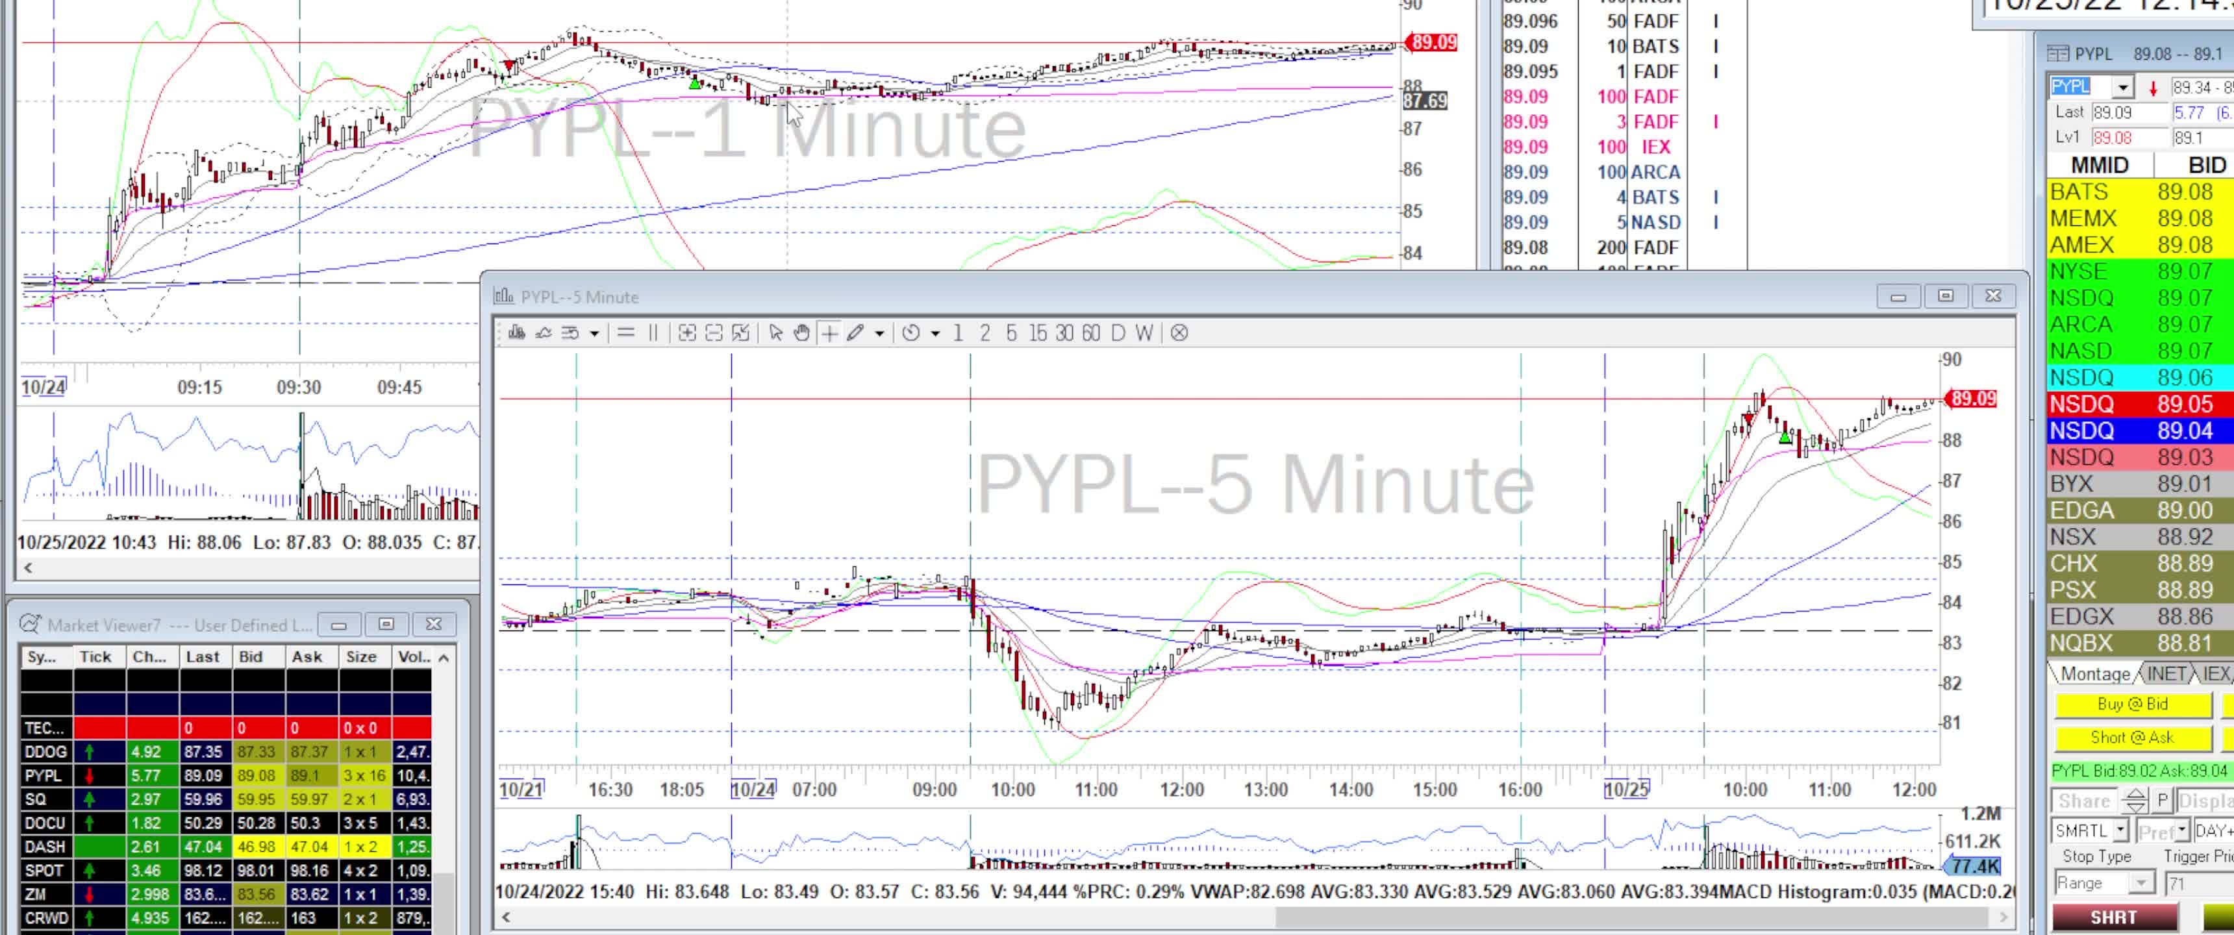Click the circled X clear icon in toolbar
Viewport: 2234px width, 935px height.
[1179, 333]
